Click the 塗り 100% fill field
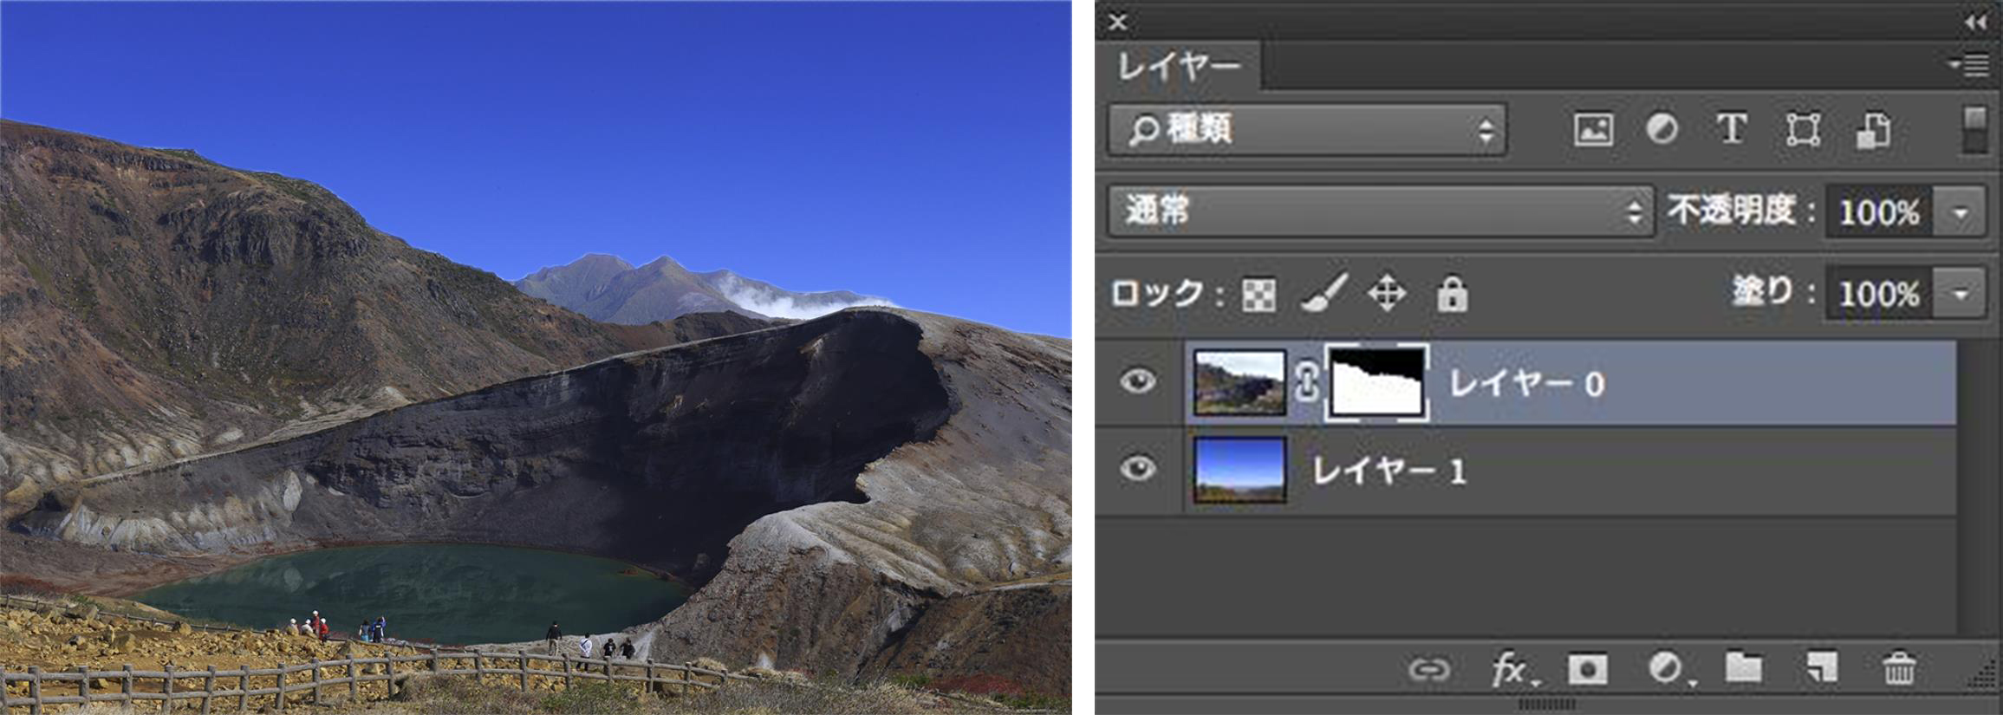Image resolution: width=2003 pixels, height=715 pixels. [x=1878, y=294]
